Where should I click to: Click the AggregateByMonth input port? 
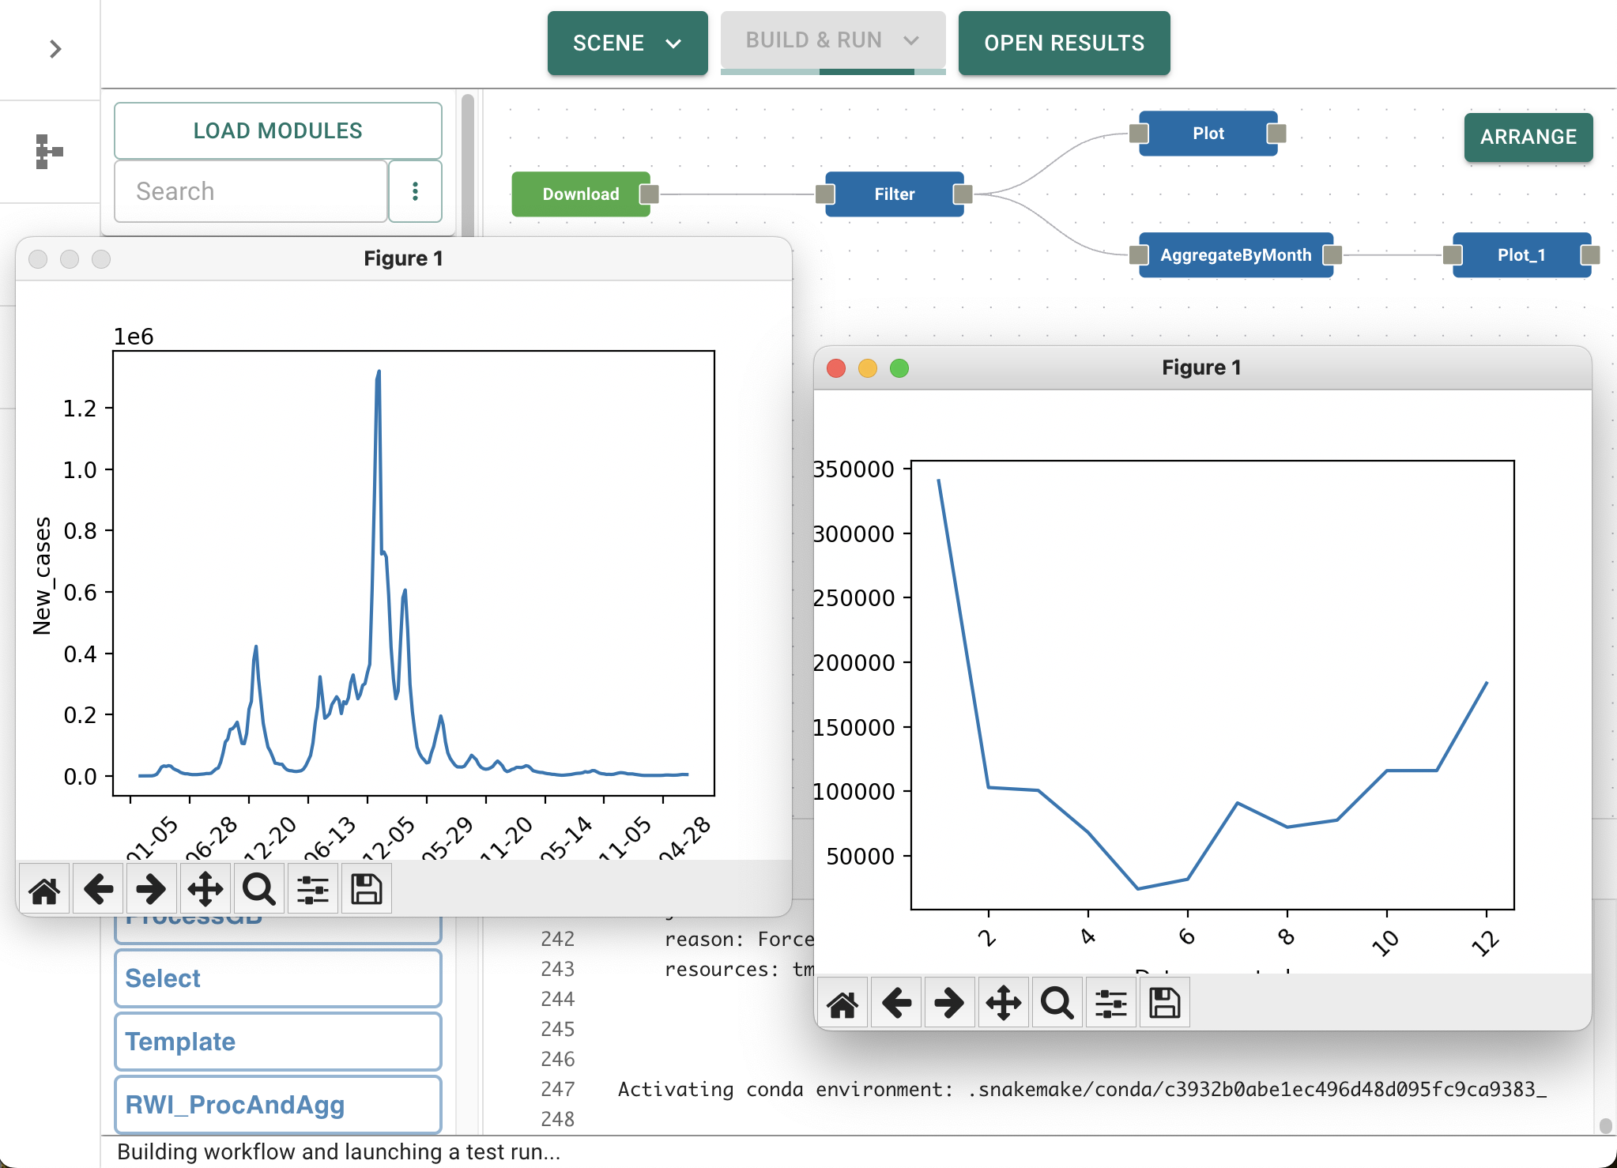pyautogui.click(x=1139, y=255)
